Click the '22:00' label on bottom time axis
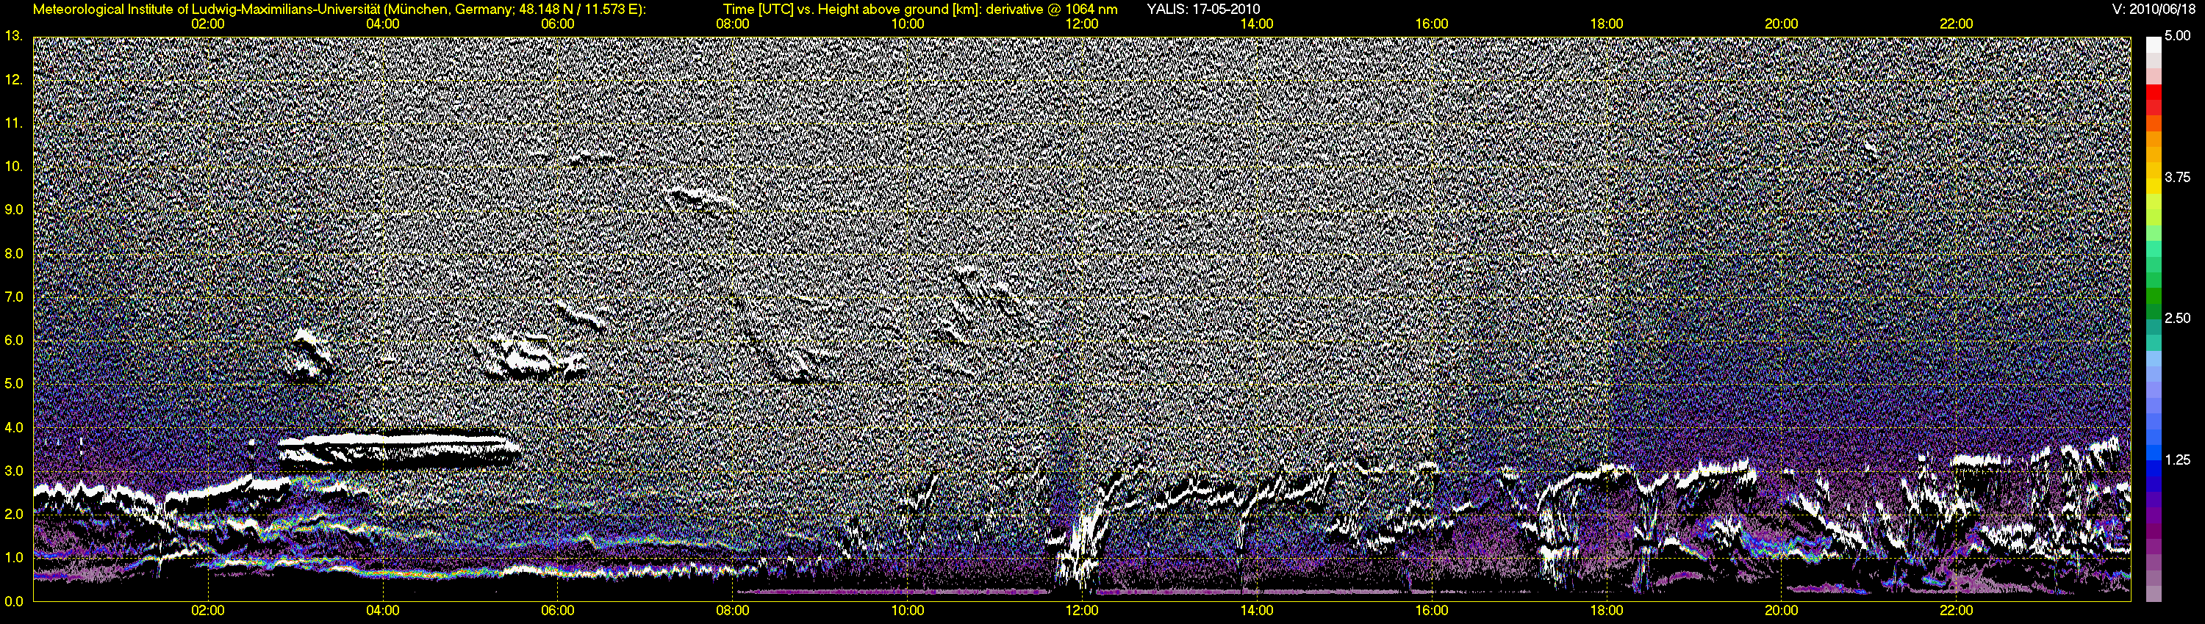Viewport: 2205px width, 624px height. click(1957, 610)
